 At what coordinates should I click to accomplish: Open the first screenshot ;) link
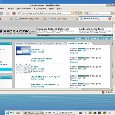45,85
